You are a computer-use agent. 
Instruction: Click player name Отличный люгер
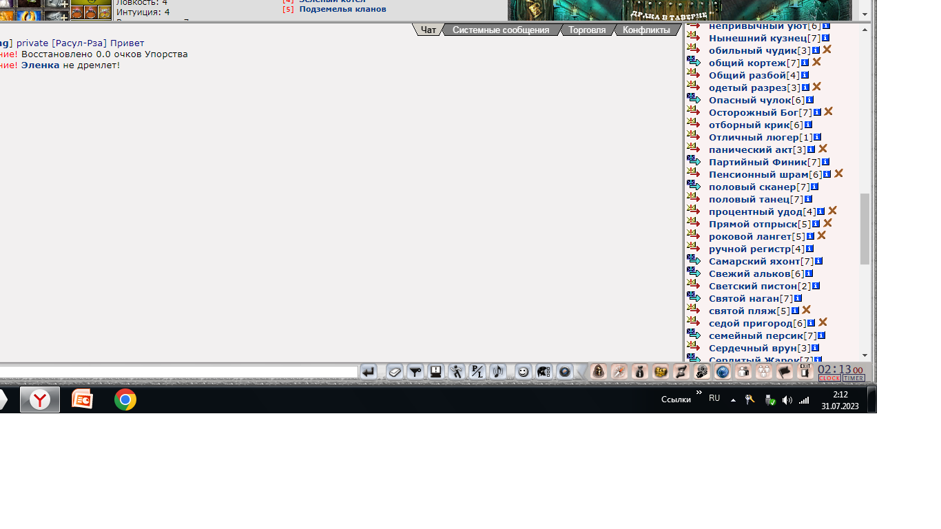coord(754,137)
